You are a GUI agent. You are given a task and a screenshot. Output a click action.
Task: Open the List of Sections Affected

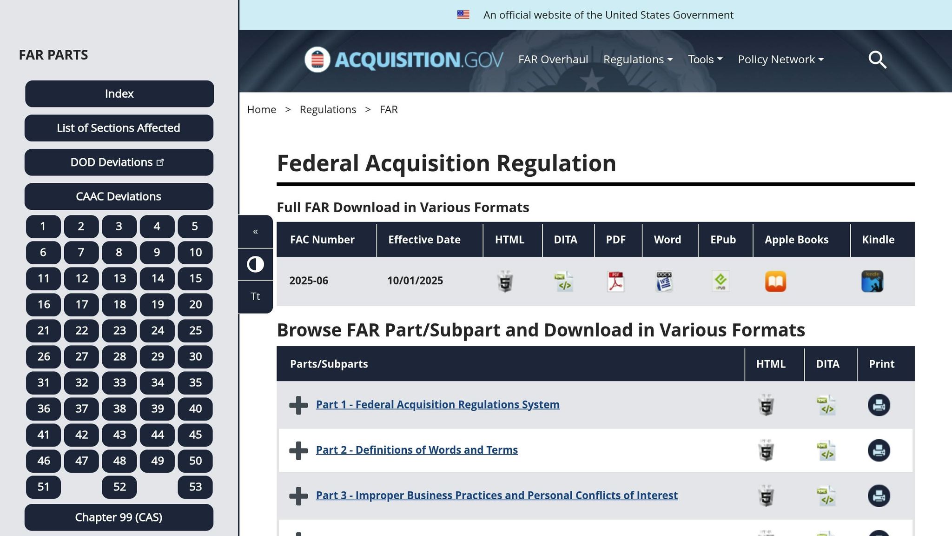119,128
